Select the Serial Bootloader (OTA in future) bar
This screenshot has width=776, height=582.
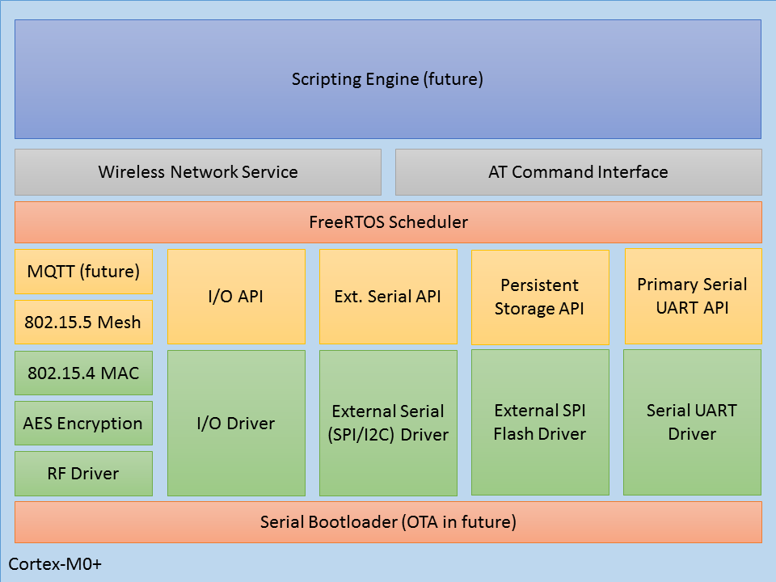point(388,522)
